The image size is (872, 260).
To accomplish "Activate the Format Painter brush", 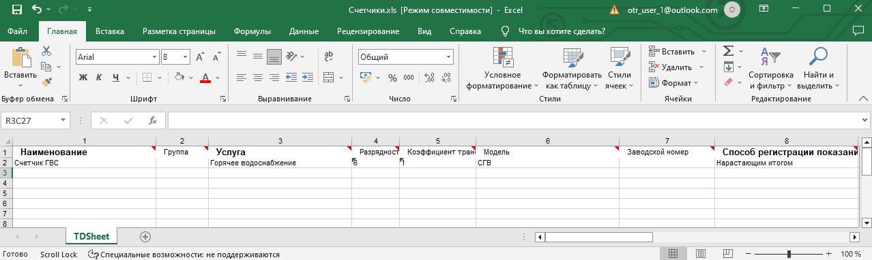I will tap(46, 82).
